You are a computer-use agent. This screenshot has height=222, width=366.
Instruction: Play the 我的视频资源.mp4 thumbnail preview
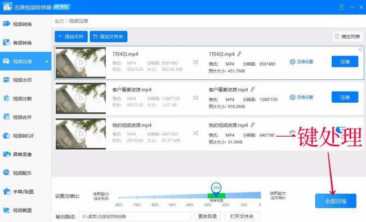81,134
